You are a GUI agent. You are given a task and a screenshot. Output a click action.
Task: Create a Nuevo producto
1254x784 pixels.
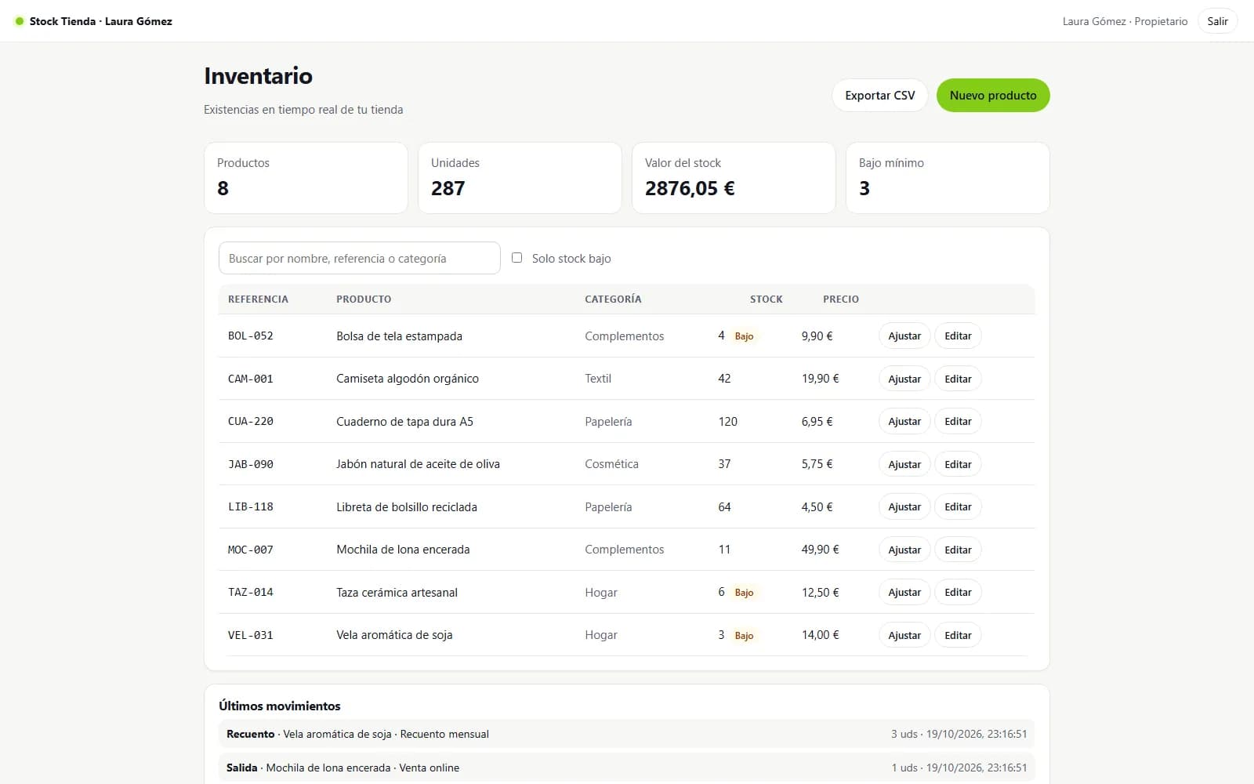[x=993, y=95]
